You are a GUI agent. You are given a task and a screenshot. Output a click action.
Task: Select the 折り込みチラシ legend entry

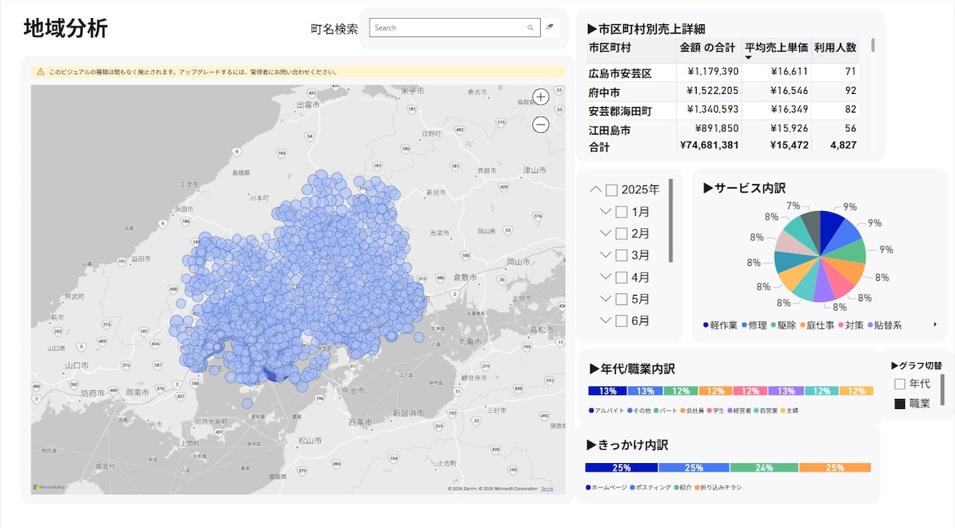pyautogui.click(x=718, y=487)
